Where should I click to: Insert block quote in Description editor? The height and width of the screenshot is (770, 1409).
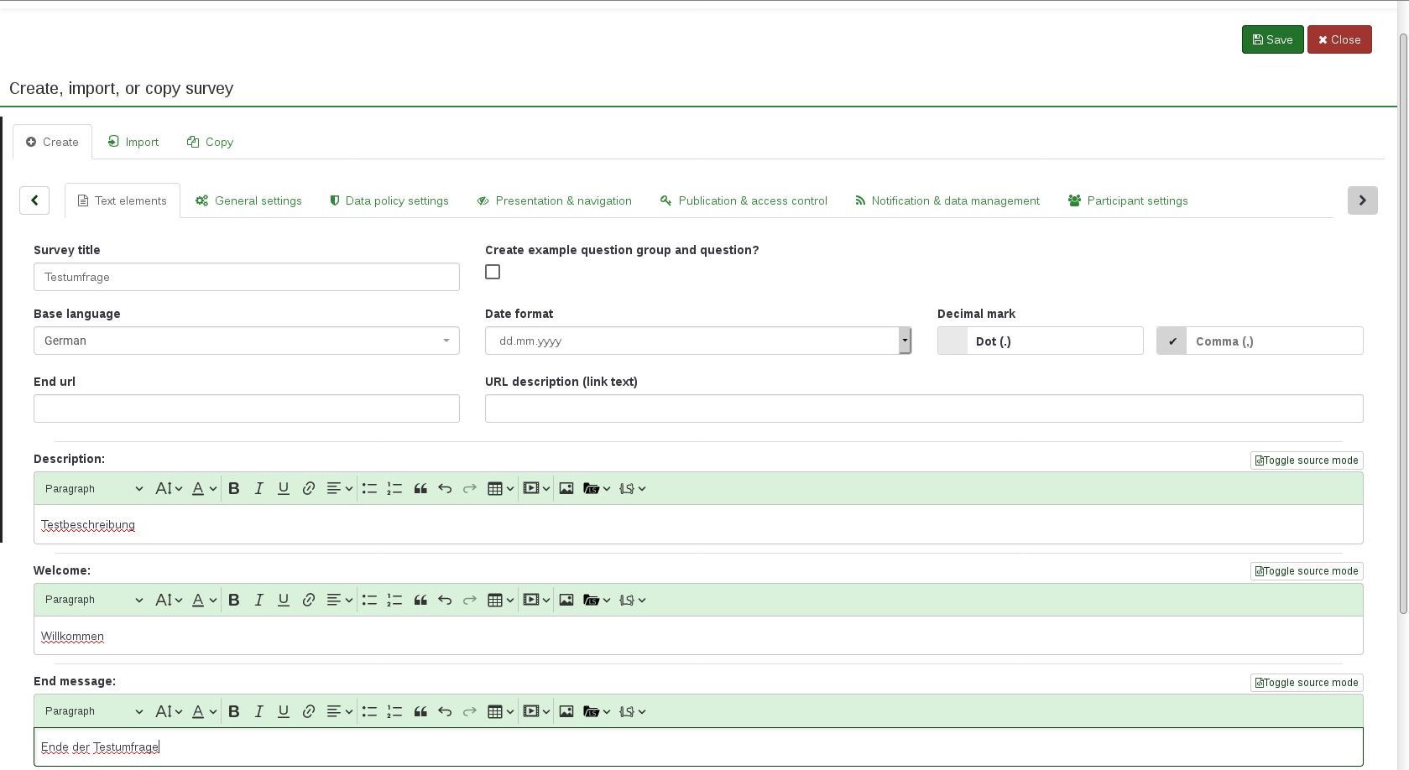point(420,489)
